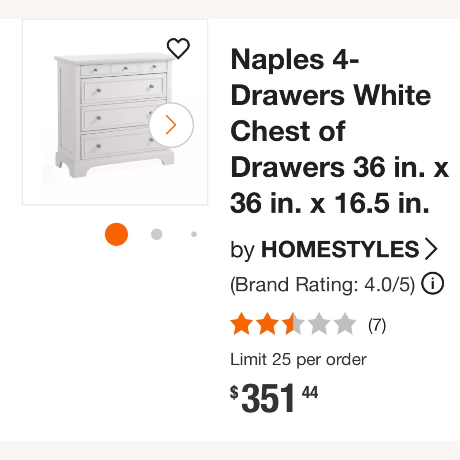460x460 pixels.
Task: Tap the heart icon to favorite this dresser
Action: [x=178, y=49]
